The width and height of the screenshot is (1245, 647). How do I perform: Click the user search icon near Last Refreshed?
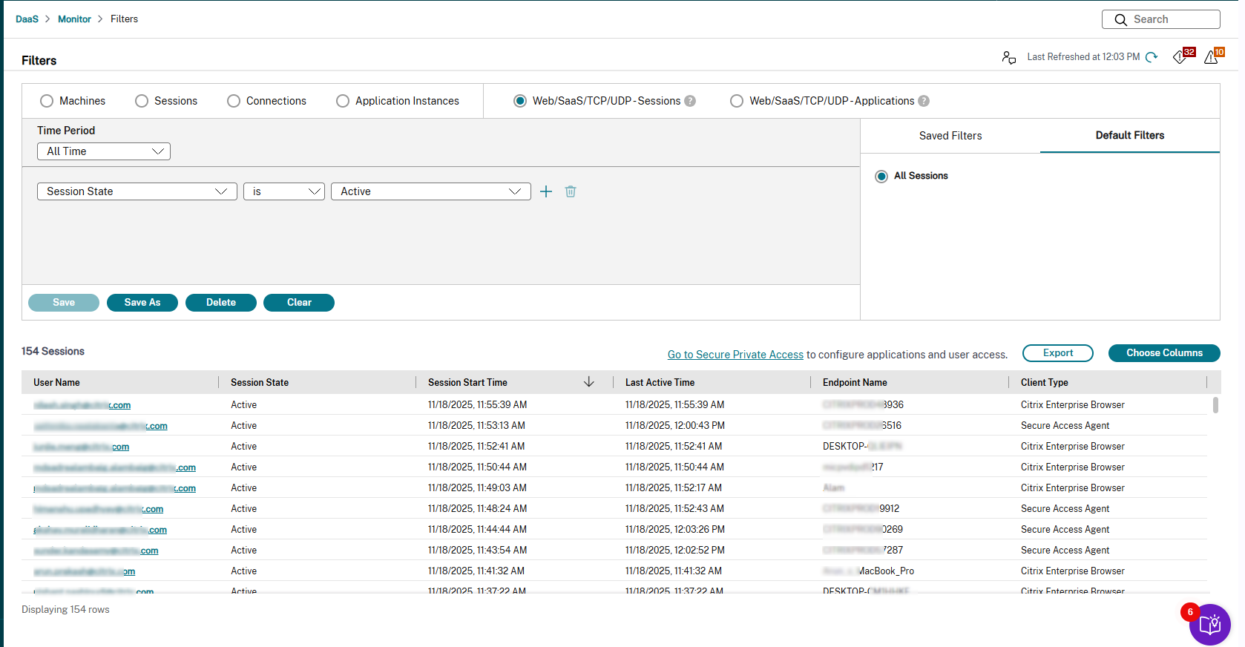point(1008,57)
